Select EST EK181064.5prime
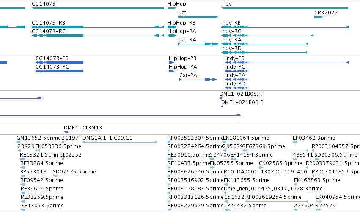This screenshot has width=360, height=212. click(246, 138)
